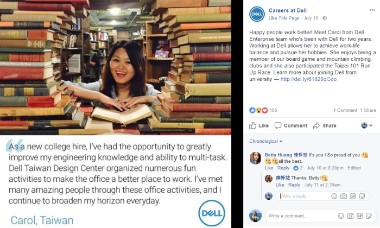The width and height of the screenshot is (380, 228).
Task: Like Betty Huang's comment
Action: tap(269, 168)
